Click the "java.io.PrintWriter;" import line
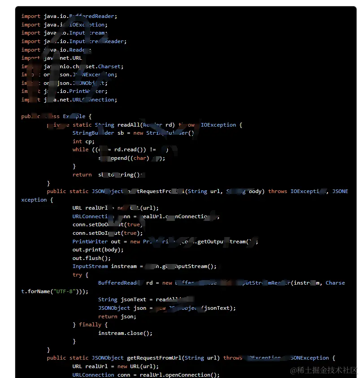 pyautogui.click(x=64, y=92)
